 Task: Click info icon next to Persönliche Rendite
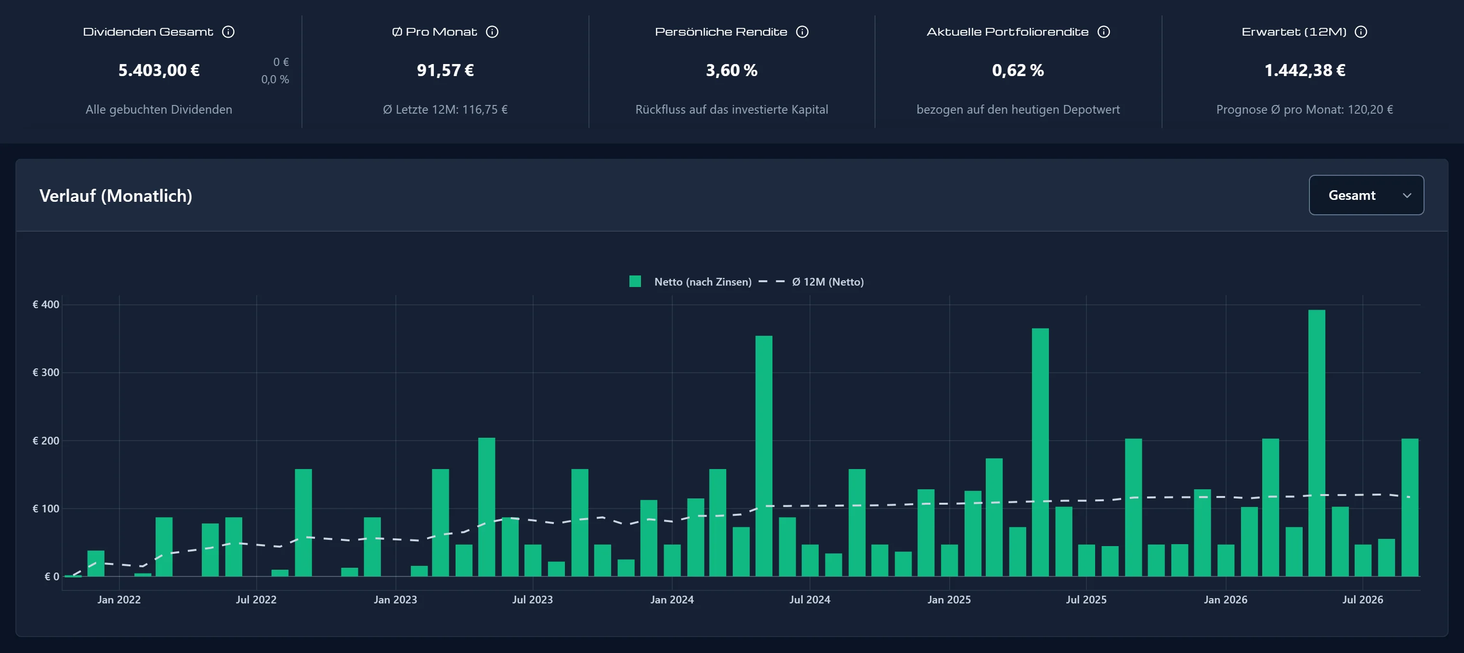(802, 32)
